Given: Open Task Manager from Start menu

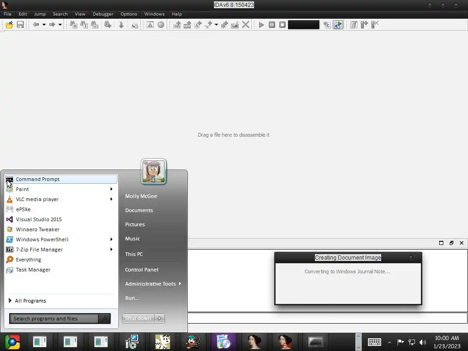Looking at the screenshot, I should point(61,270).
